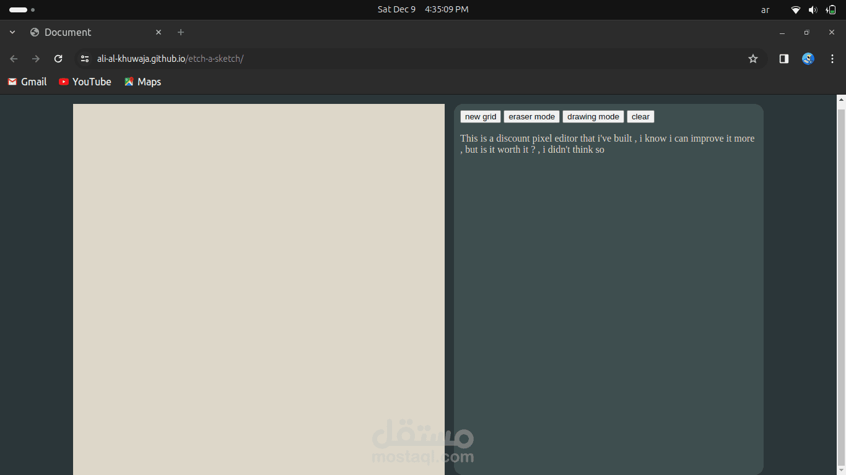Open the battery status icon
846x475 pixels.
(x=831, y=10)
